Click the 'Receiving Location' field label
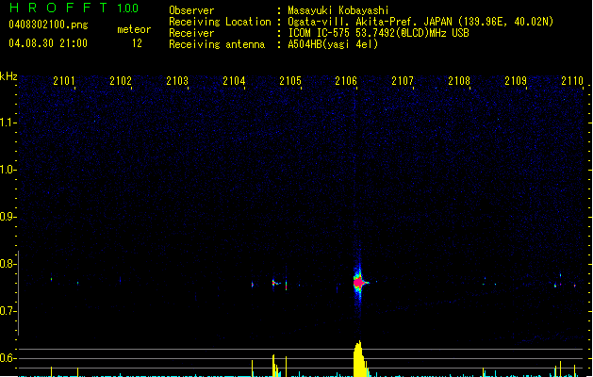The image size is (593, 377). point(220,22)
